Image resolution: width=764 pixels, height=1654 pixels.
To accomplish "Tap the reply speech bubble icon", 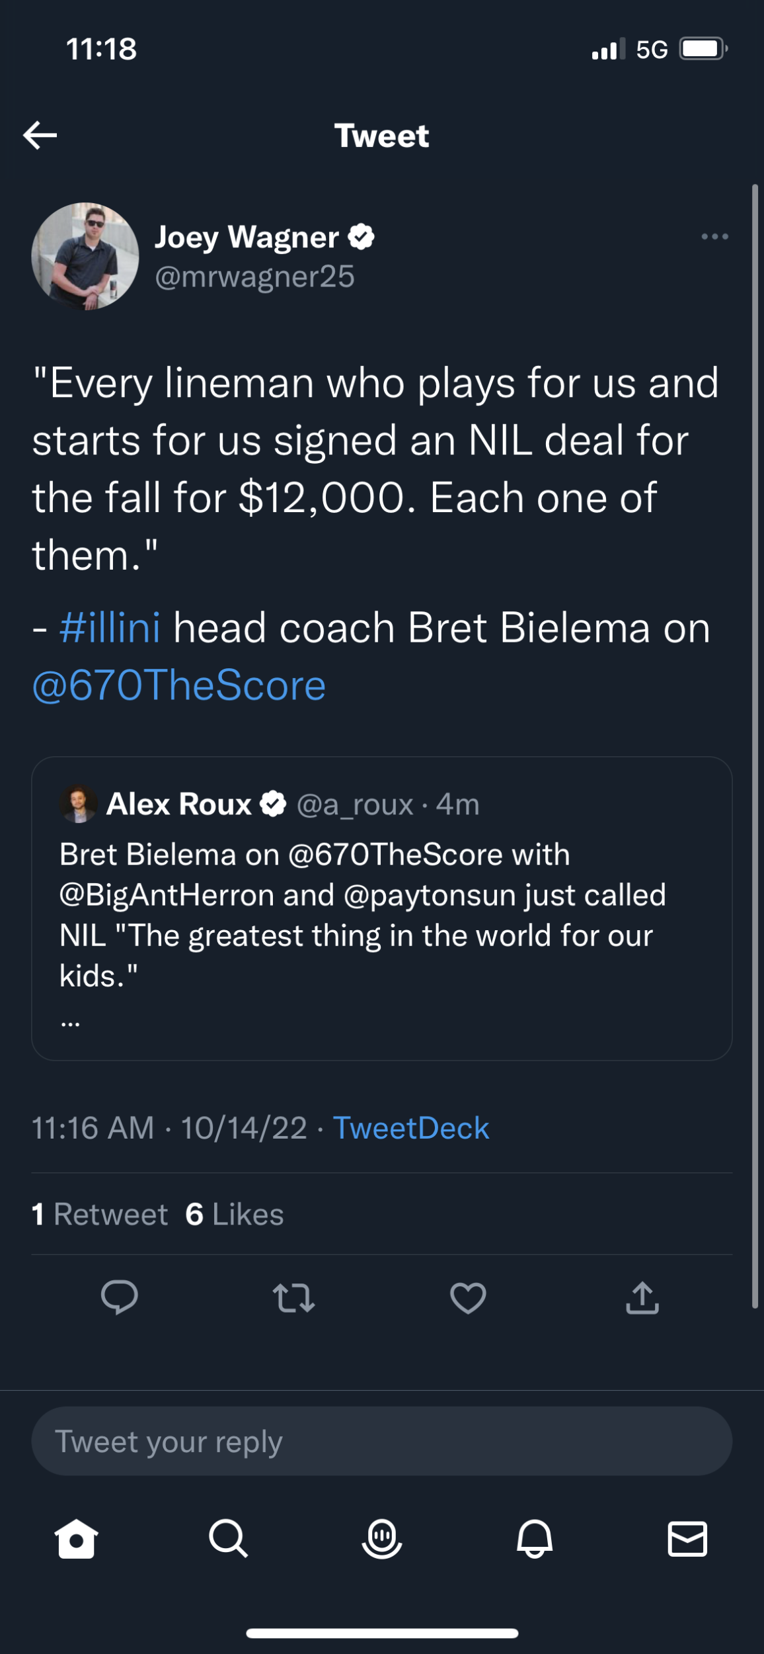I will coord(120,1297).
